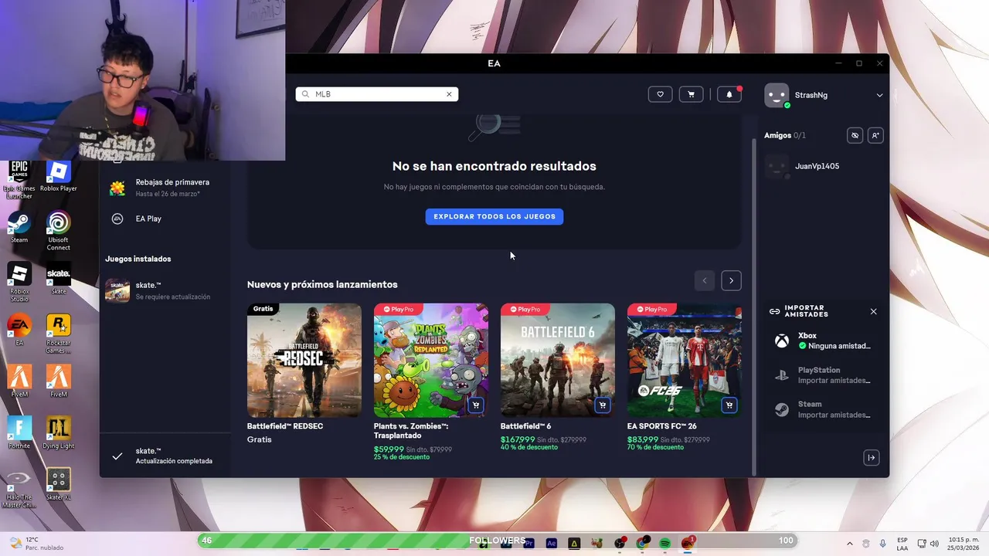
Task: Select the PlayStation logo in Importar Amistades
Action: click(782, 375)
